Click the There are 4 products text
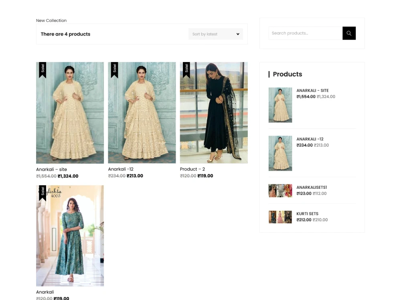The height and width of the screenshot is (300, 401). coord(65,34)
